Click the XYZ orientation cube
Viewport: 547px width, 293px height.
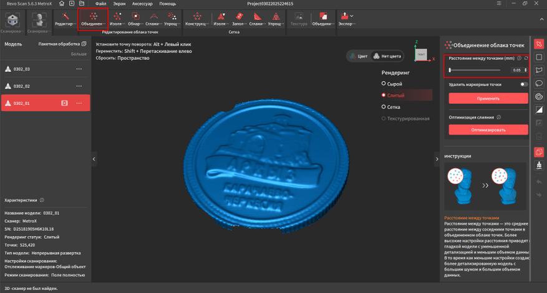click(x=421, y=54)
